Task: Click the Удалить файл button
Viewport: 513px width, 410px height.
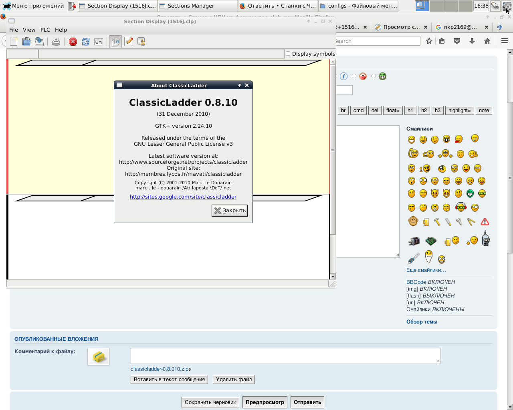Action: pyautogui.click(x=234, y=380)
